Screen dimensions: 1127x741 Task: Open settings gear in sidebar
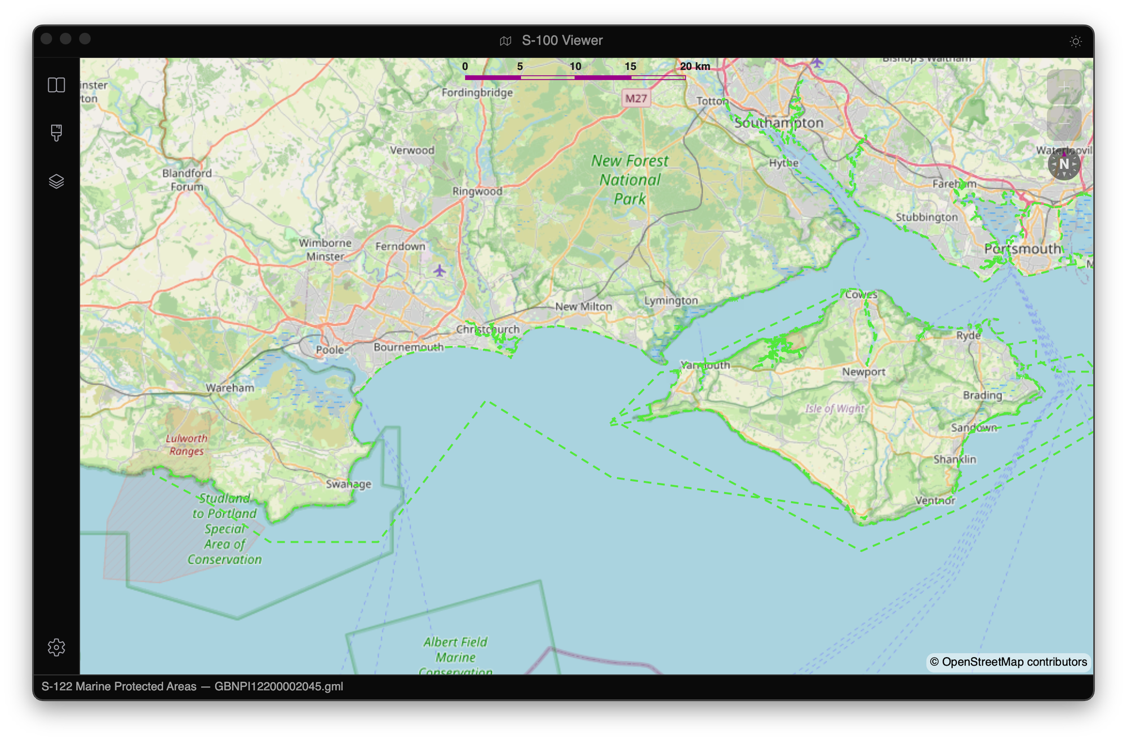click(x=56, y=647)
